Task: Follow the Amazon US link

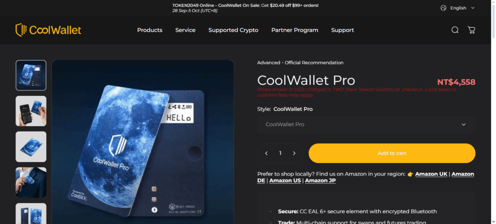Action: (285, 181)
